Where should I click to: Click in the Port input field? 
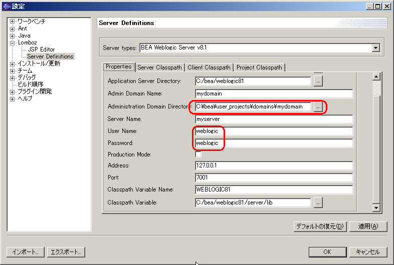[x=274, y=177]
